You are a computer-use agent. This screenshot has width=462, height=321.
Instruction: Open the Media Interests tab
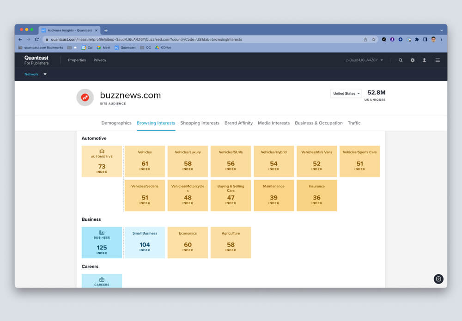click(x=274, y=123)
